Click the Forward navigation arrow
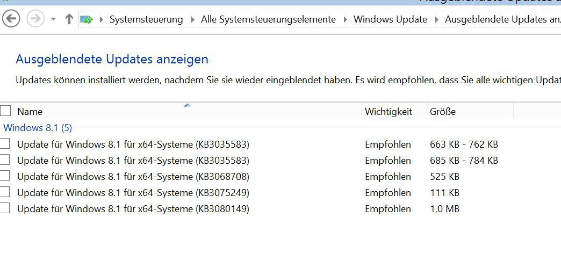This screenshot has width=561, height=261. click(35, 19)
